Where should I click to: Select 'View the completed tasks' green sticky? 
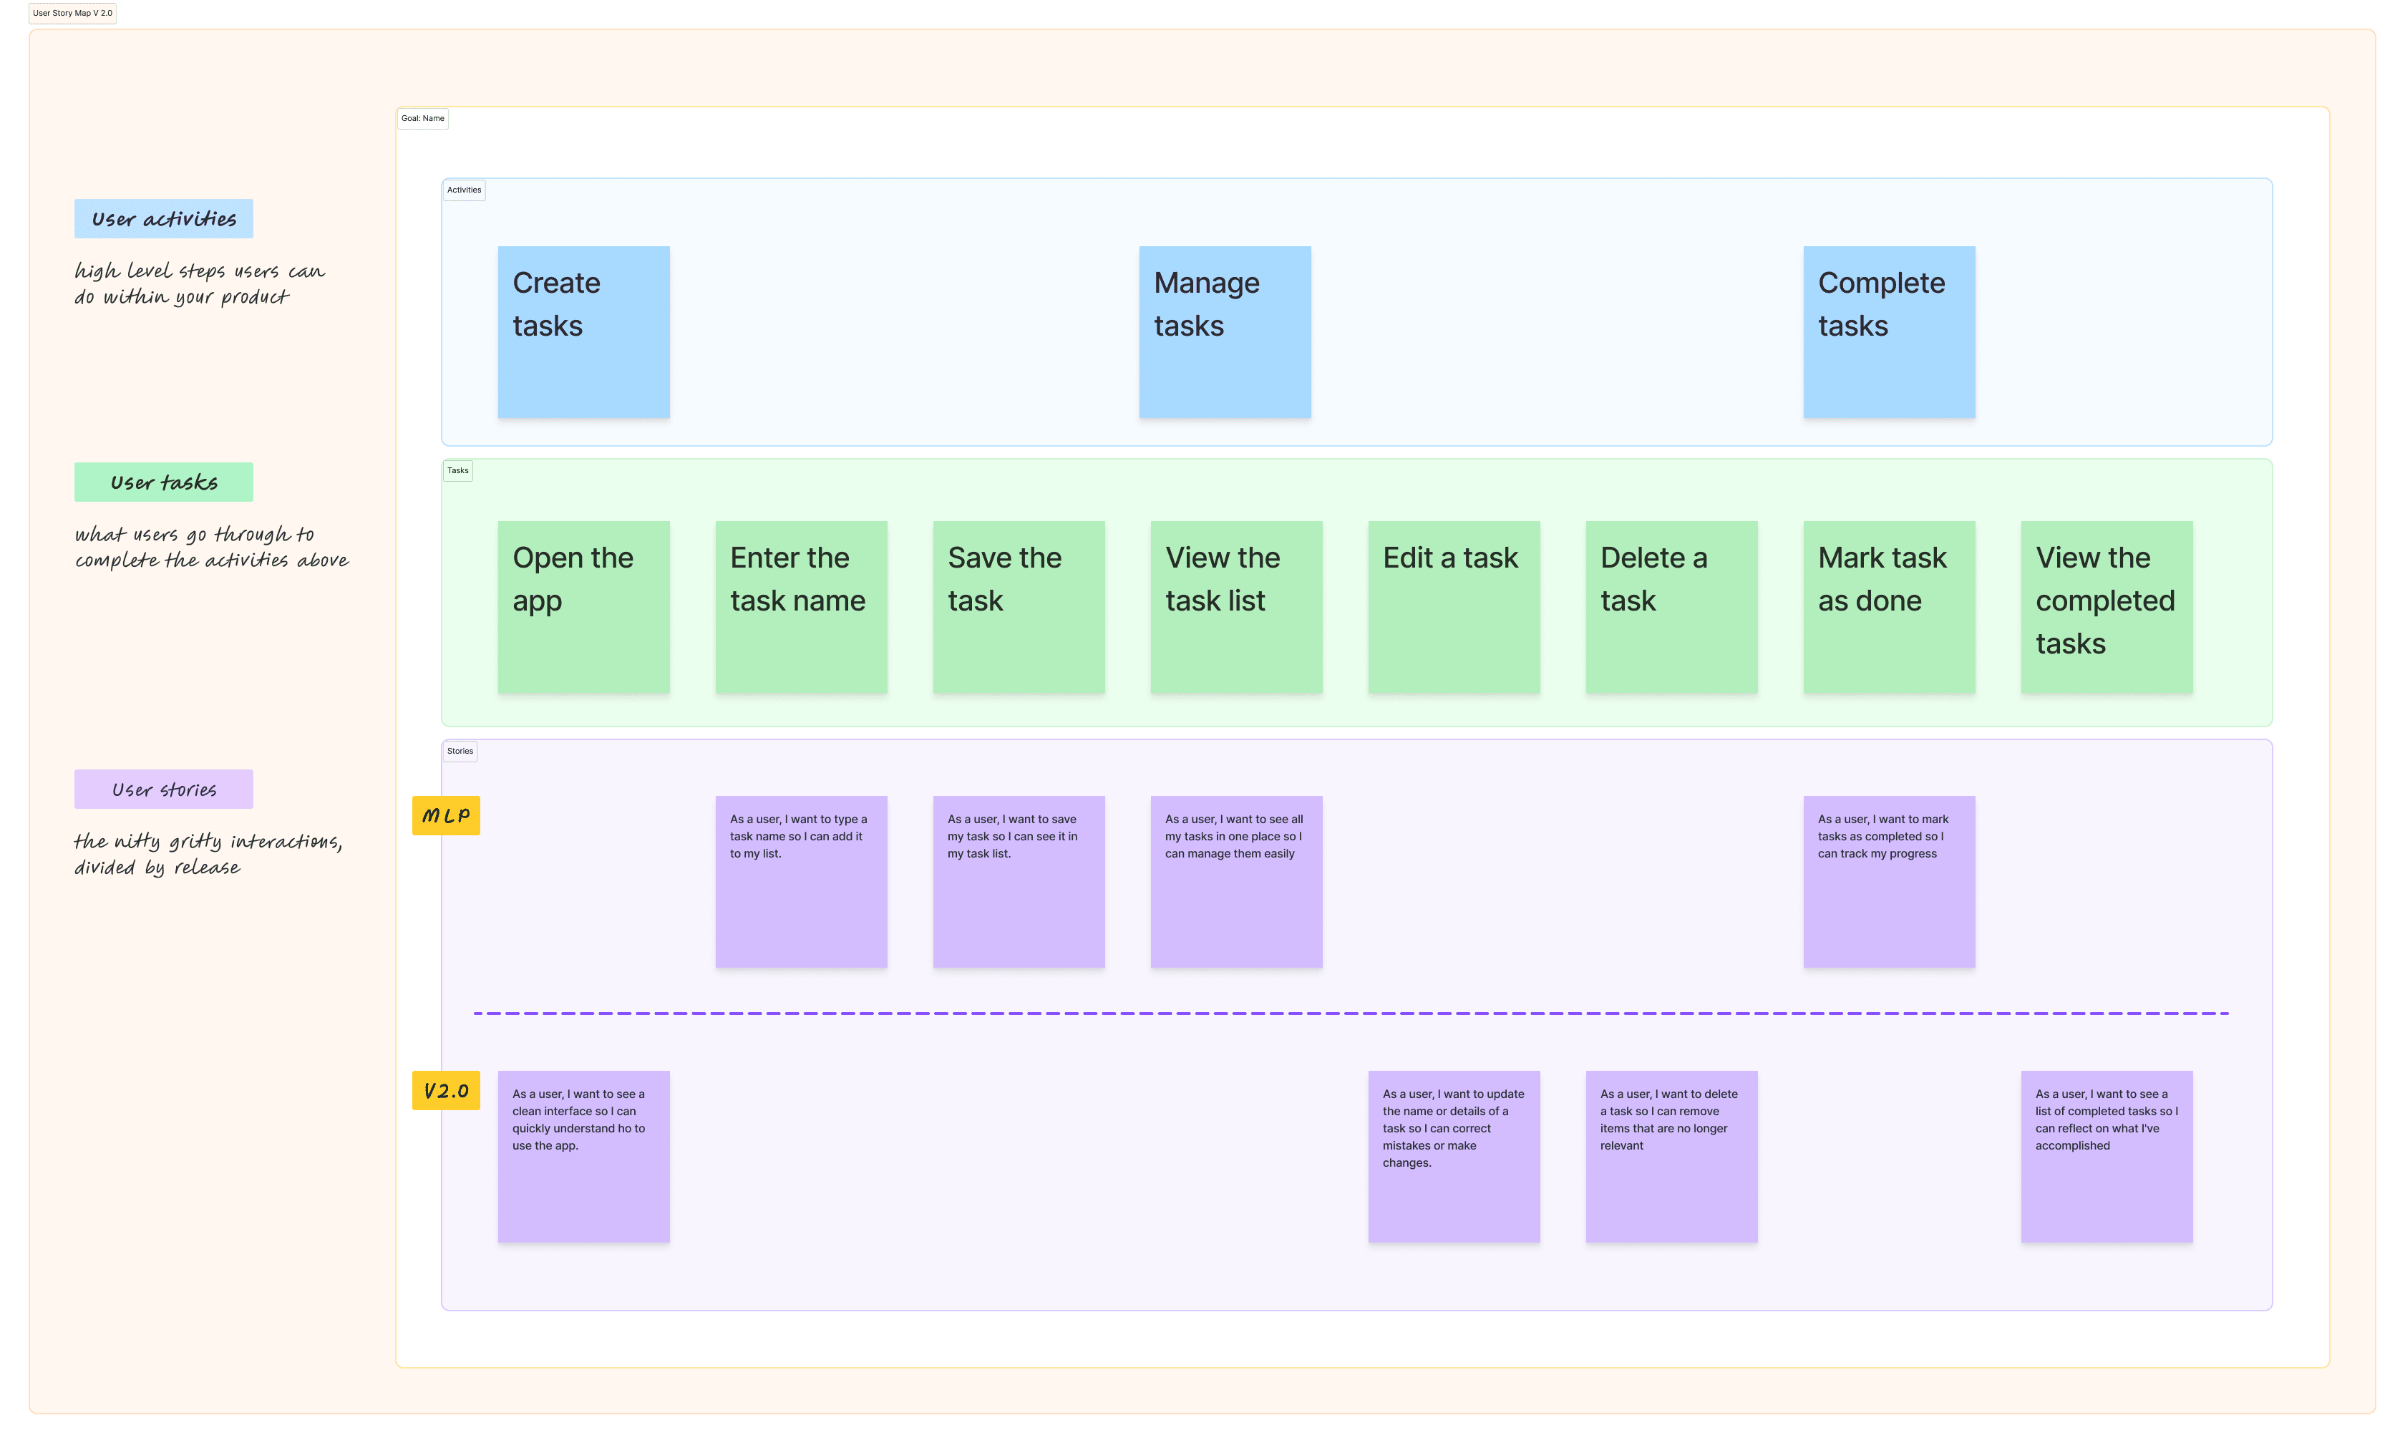click(2107, 607)
